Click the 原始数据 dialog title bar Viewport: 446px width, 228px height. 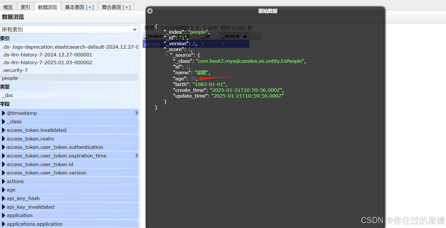265,11
